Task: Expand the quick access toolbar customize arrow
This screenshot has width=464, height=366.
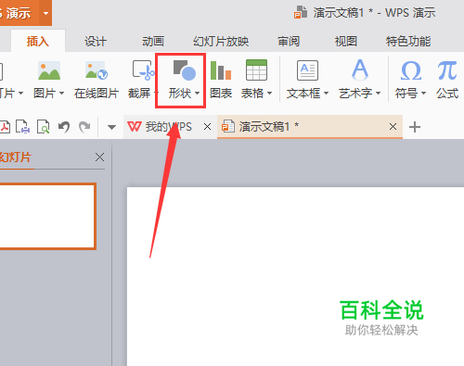Action: [111, 127]
